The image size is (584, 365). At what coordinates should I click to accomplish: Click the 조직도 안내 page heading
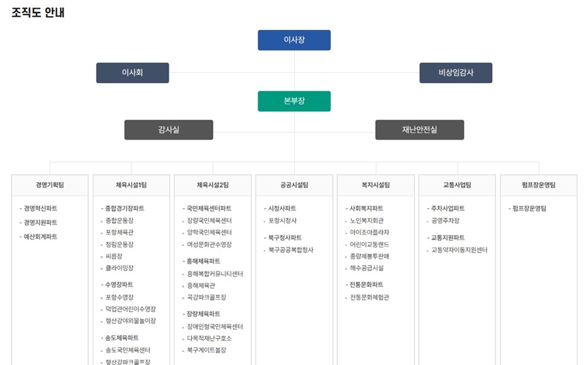[x=38, y=12]
